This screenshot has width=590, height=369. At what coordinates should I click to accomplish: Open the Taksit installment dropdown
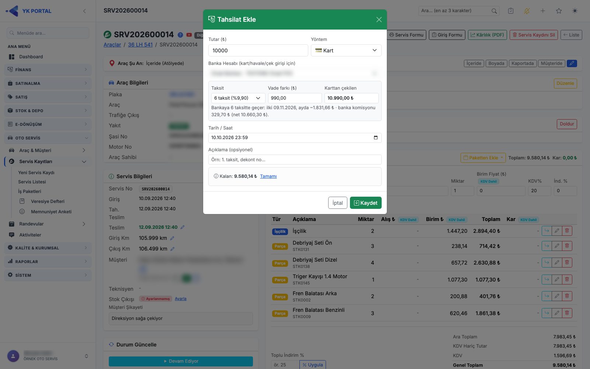pyautogui.click(x=238, y=98)
